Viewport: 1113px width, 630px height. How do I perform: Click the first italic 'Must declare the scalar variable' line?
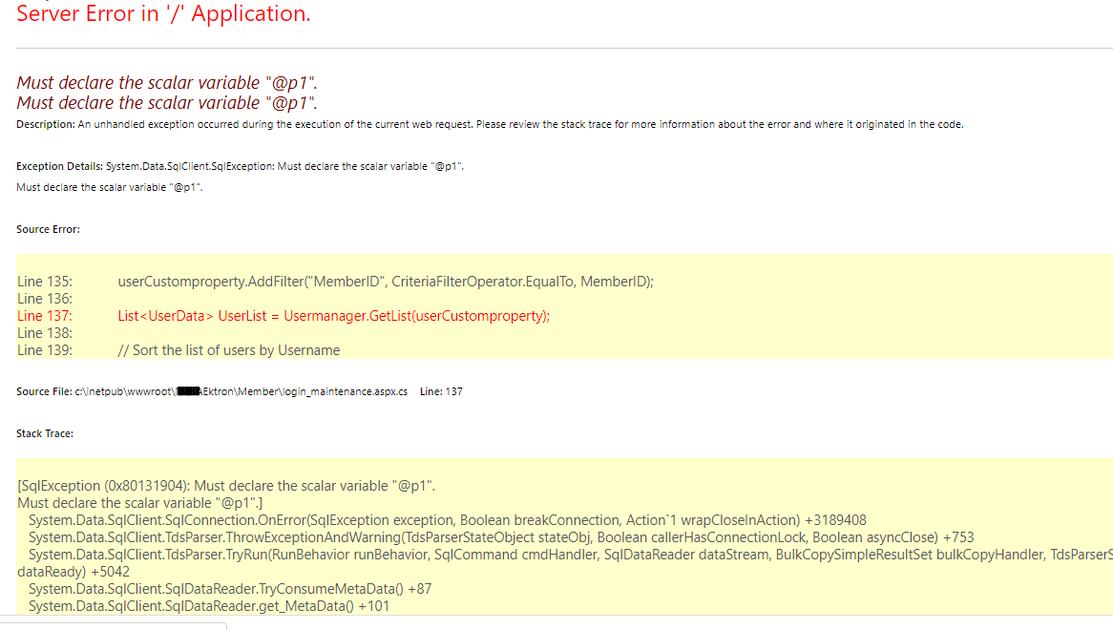coord(167,83)
